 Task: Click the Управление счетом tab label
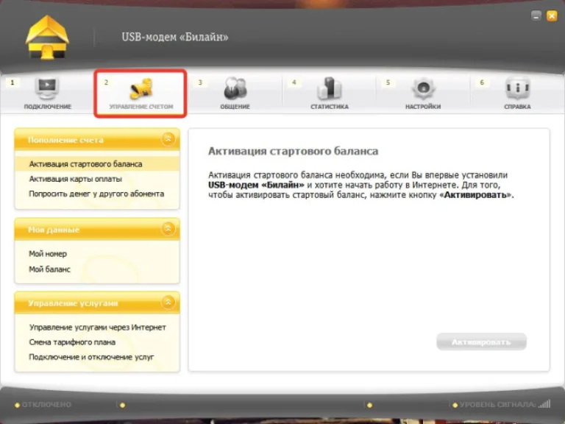[x=141, y=107]
